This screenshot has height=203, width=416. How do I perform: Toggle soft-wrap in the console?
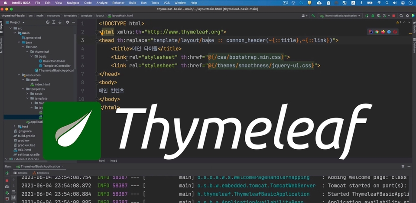(13, 192)
